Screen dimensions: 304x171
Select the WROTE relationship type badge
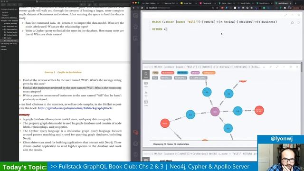(x=166, y=78)
